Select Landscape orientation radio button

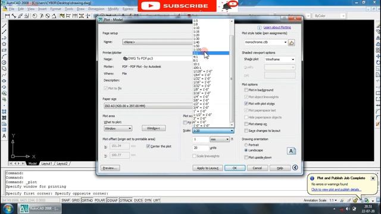coord(246,150)
